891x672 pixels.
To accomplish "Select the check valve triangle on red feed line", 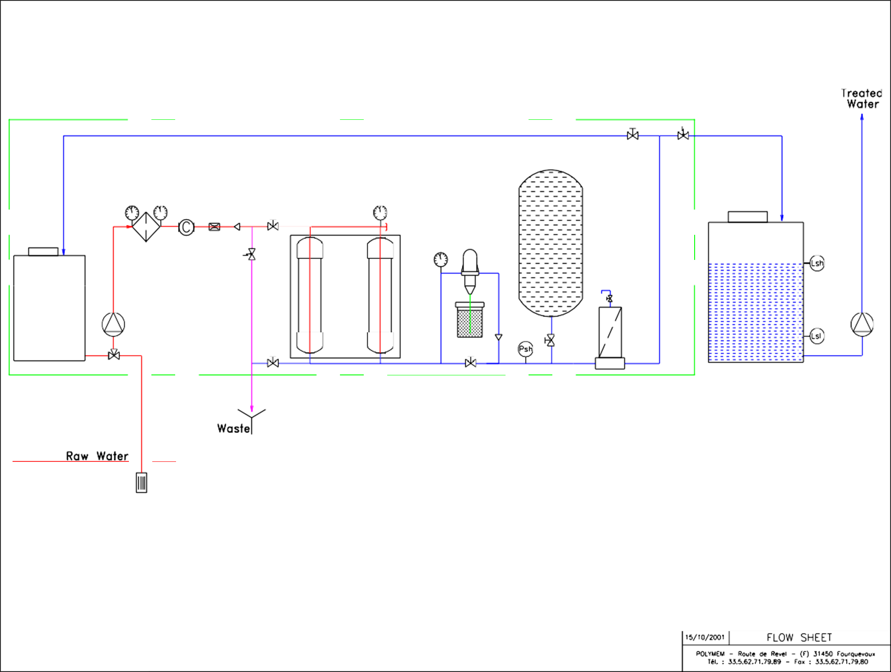I will click(237, 227).
